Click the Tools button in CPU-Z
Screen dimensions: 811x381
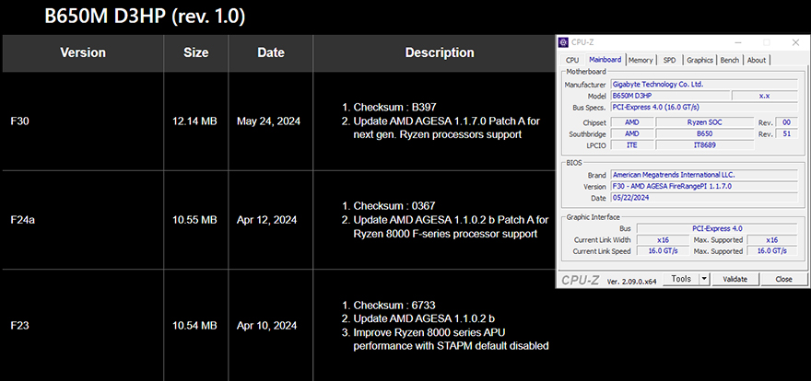[x=681, y=279]
